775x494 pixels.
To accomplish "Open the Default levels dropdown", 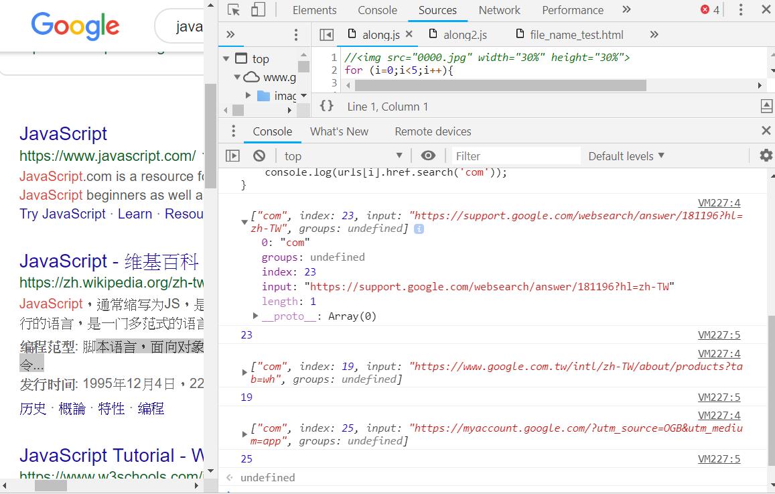I will point(626,156).
